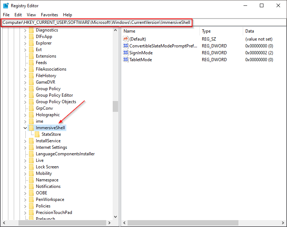Click tree pane scroll down arrow
This screenshot has height=227, width=287.
point(115,217)
